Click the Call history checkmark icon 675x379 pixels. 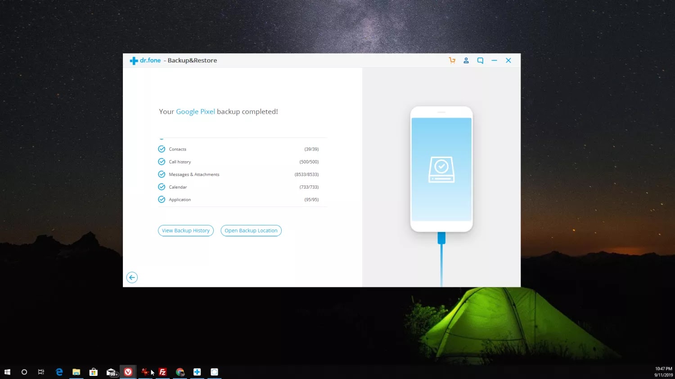click(162, 162)
